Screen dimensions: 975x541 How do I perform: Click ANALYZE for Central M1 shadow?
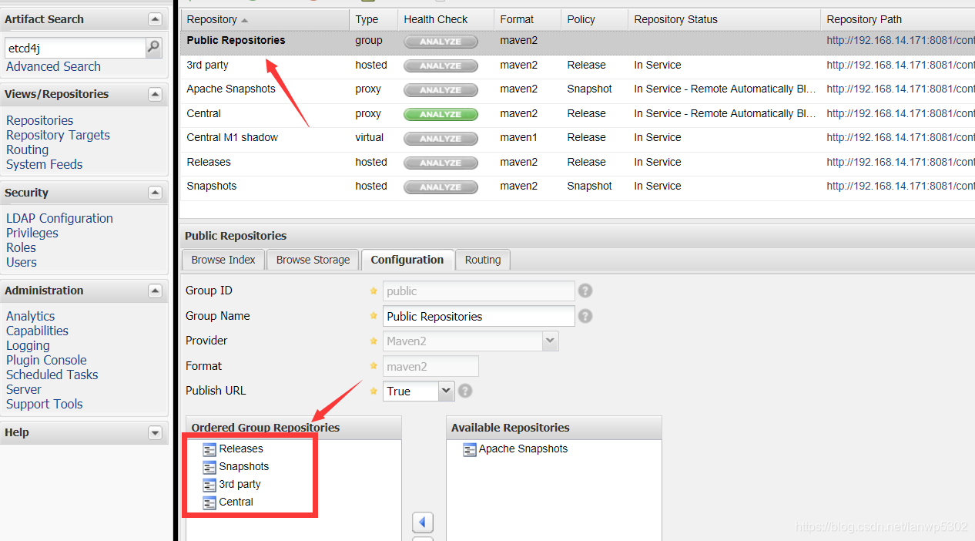441,139
